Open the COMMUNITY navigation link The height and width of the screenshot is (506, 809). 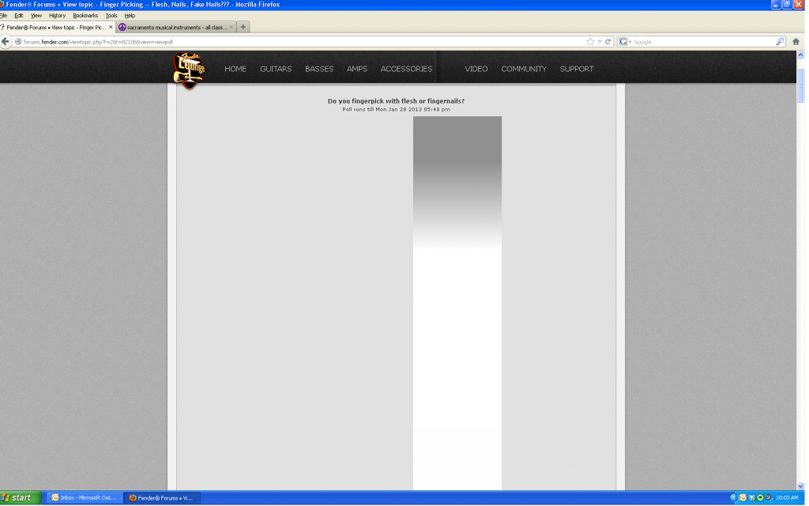523,69
